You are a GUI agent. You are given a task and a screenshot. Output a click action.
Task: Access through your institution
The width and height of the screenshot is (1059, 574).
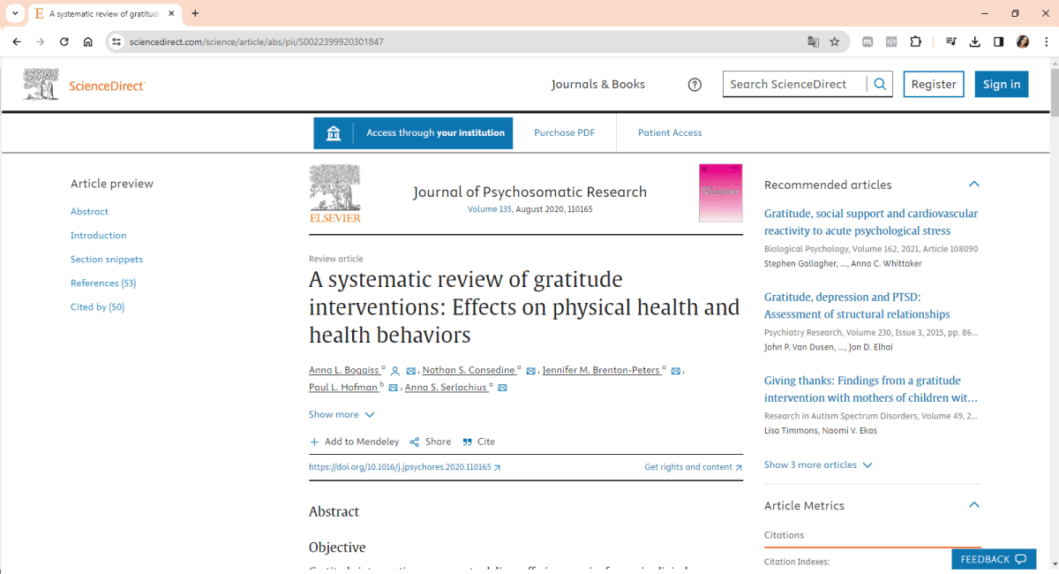tap(413, 132)
